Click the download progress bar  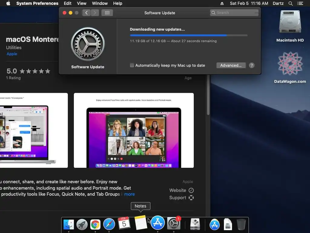coord(189,35)
